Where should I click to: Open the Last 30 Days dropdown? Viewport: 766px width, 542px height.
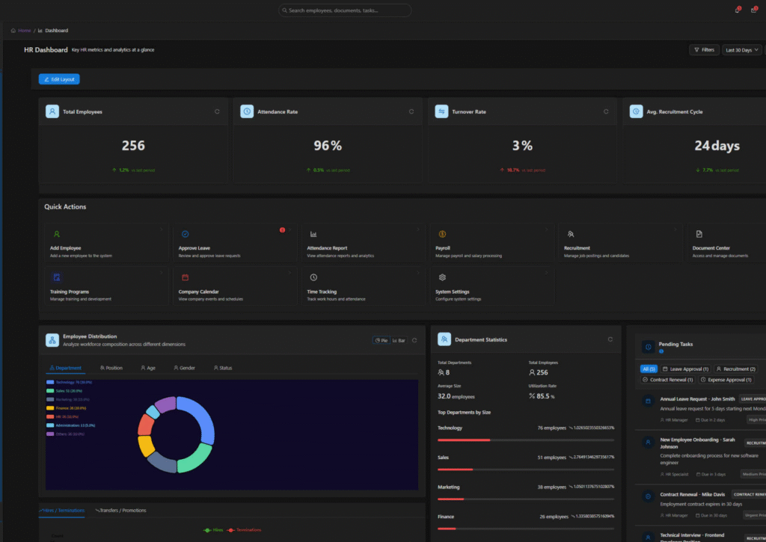pyautogui.click(x=742, y=50)
